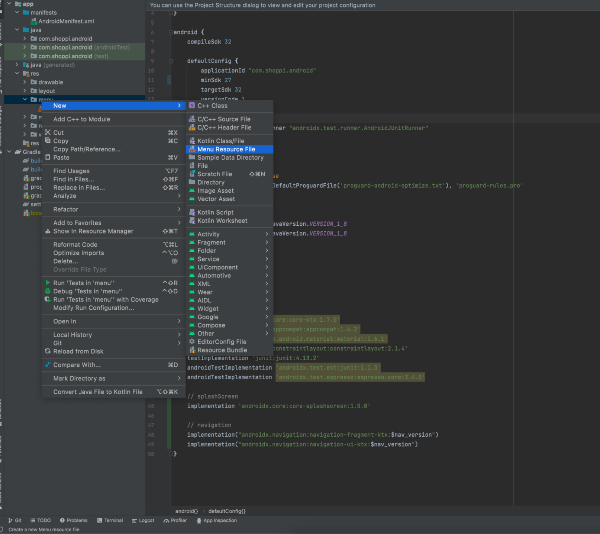Image resolution: width=600 pixels, height=534 pixels.
Task: Open the Git tool window
Action: click(15, 521)
